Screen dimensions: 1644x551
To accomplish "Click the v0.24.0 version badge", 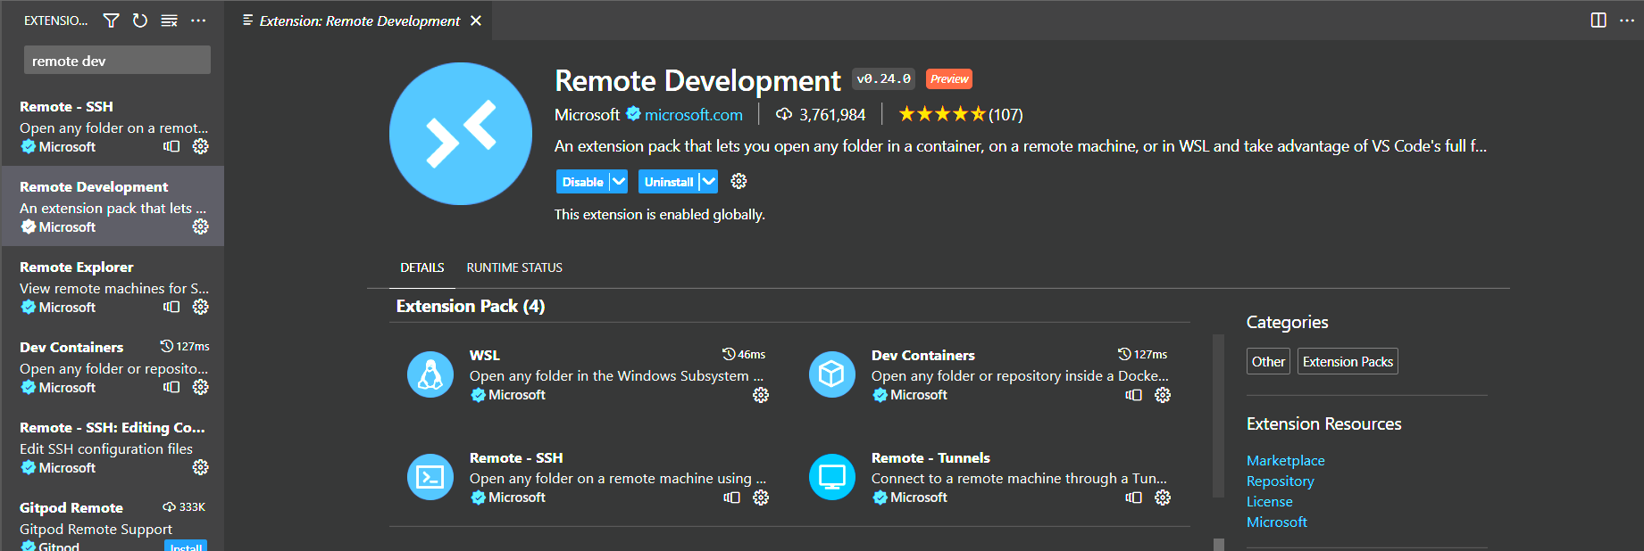I will pos(884,78).
